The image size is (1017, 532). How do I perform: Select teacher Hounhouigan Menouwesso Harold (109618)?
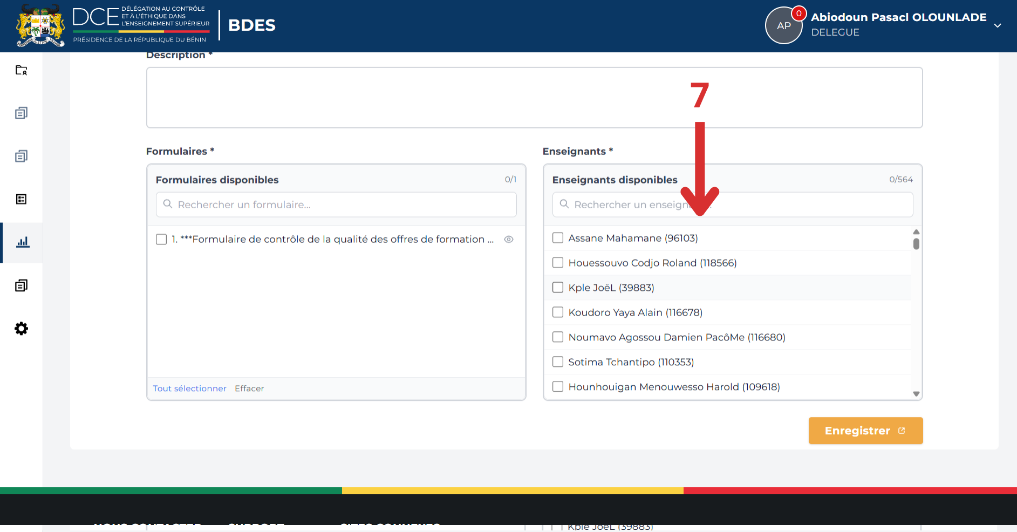[x=558, y=387]
